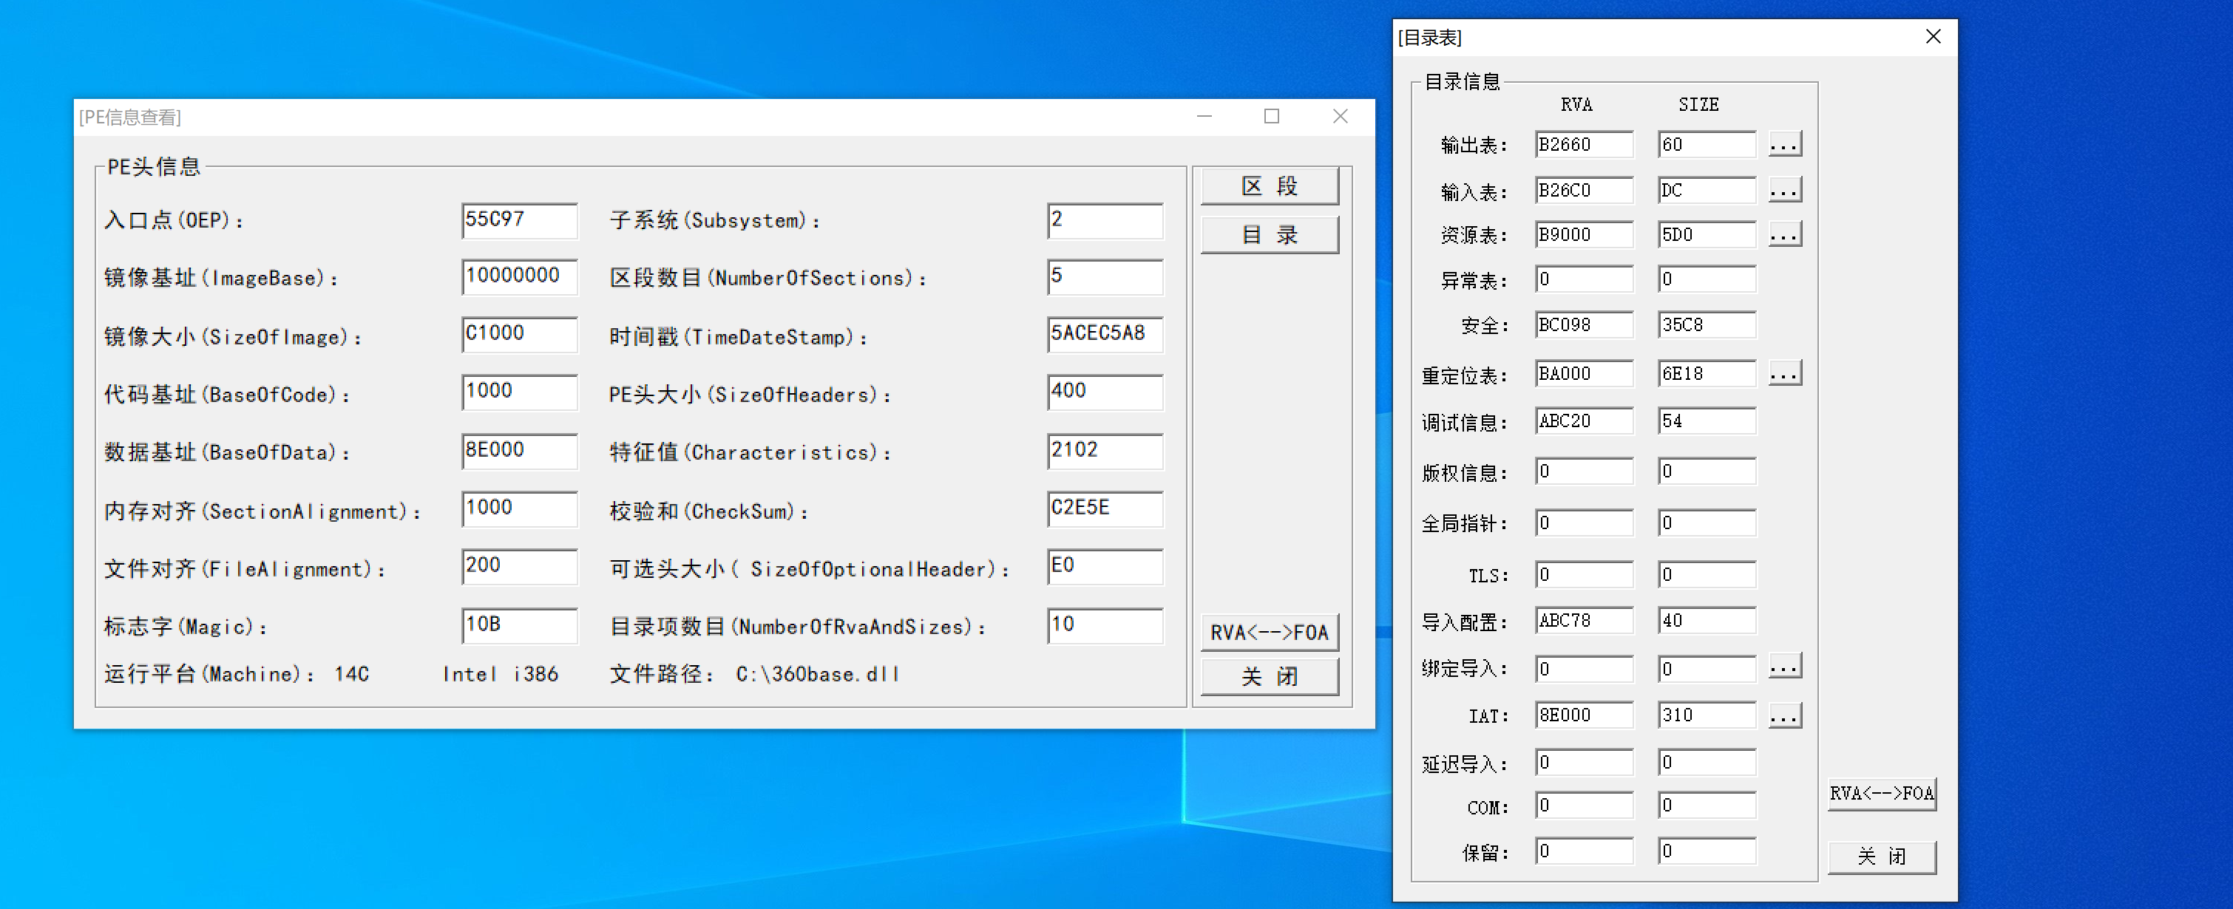The height and width of the screenshot is (909, 2233).
Task: Close the 目录表 dialog with X
Action: tap(1932, 36)
